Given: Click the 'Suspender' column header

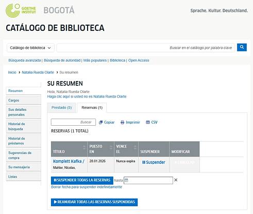Looking at the screenshot, I should coord(154,149).
